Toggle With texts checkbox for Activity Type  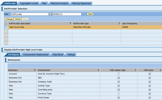[x=150, y=86]
